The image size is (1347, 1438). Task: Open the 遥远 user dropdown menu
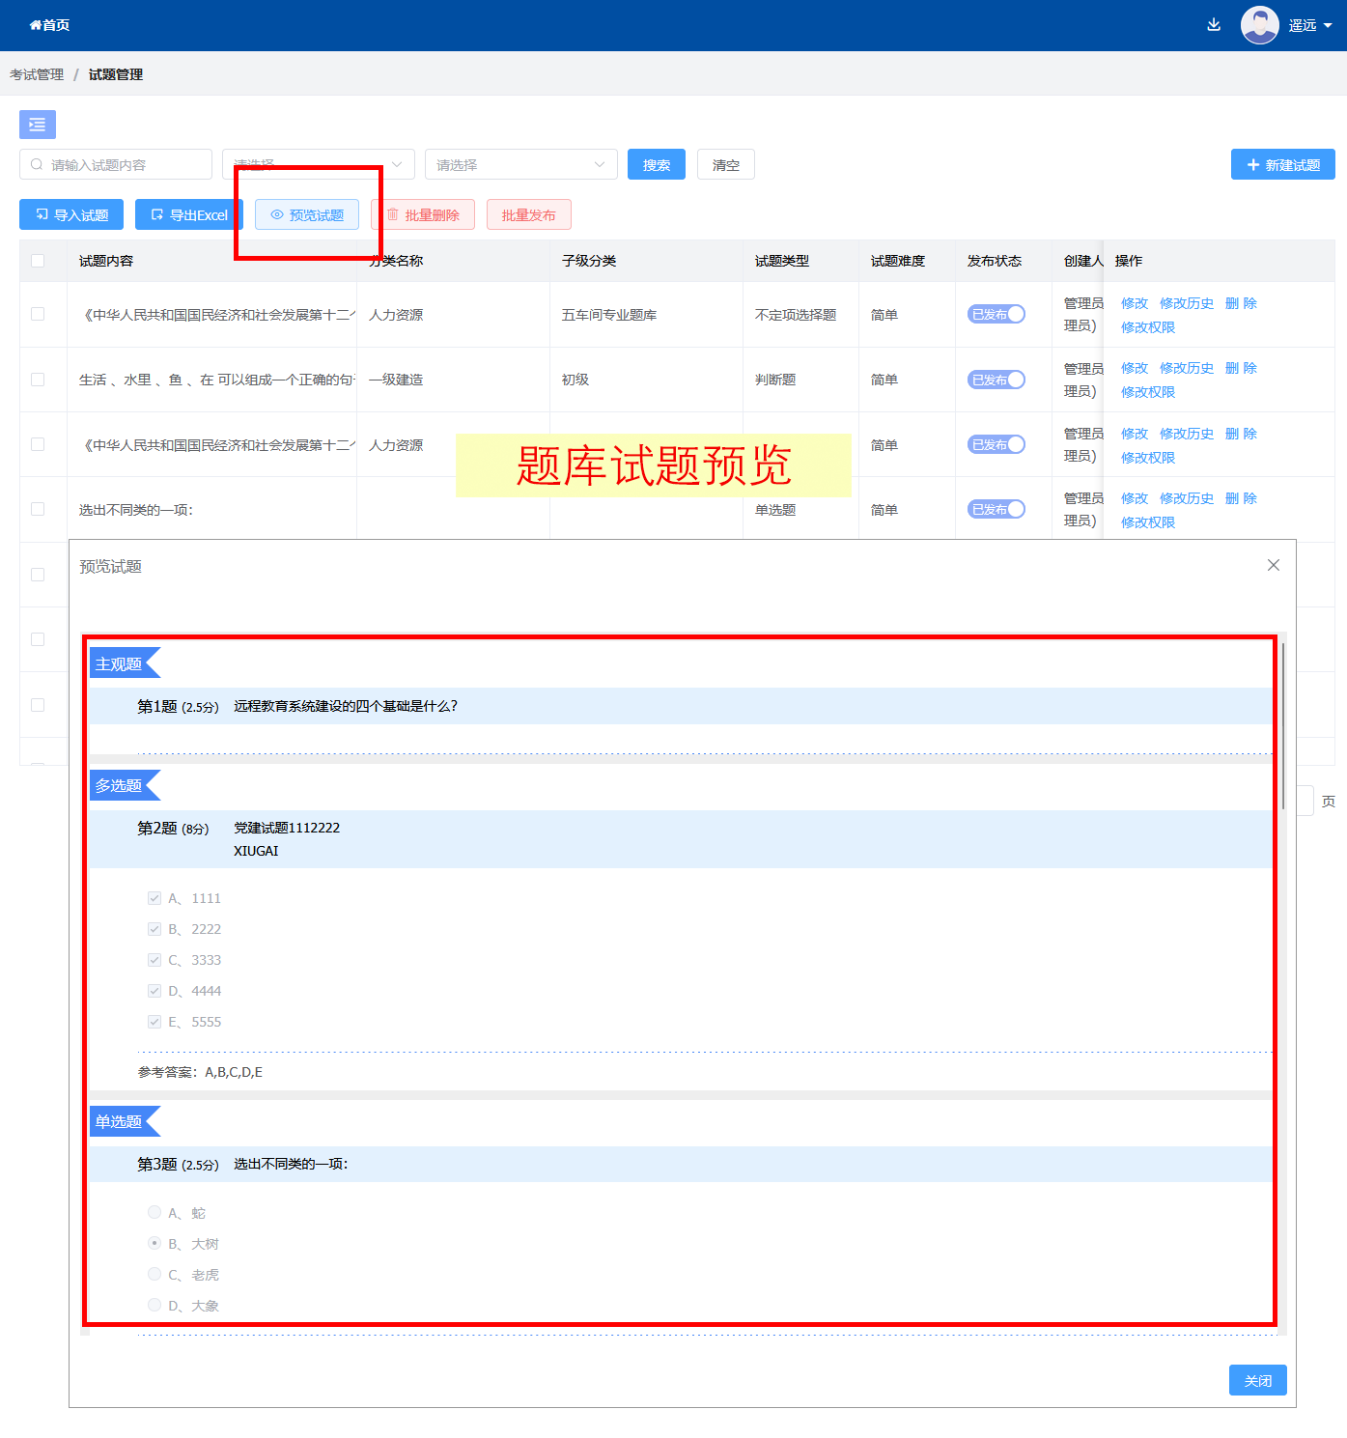1309,25
